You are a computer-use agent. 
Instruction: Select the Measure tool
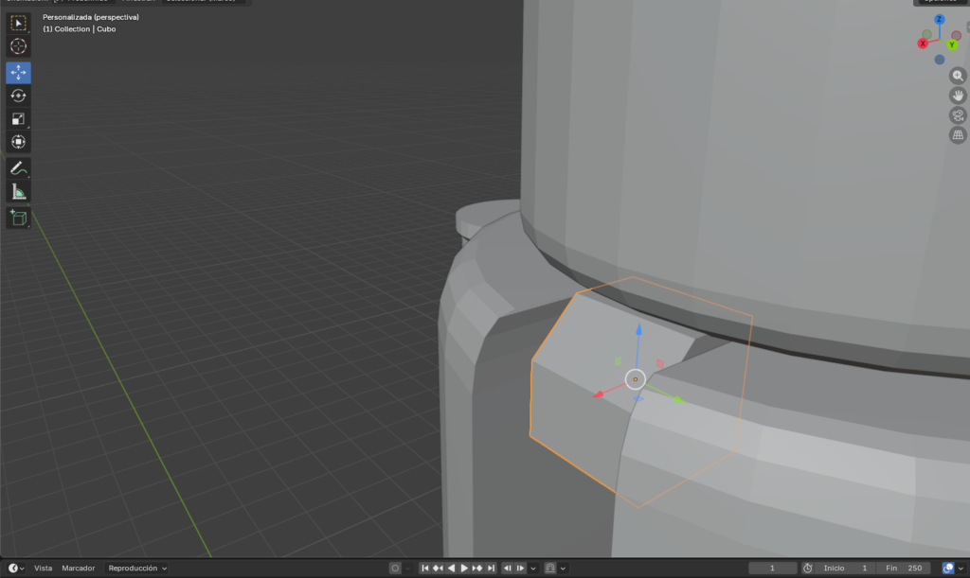coord(18,192)
